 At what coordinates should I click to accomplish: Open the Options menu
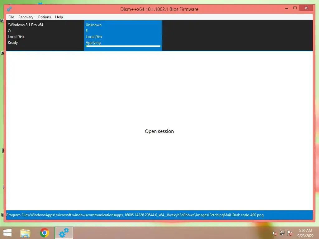pos(44,17)
